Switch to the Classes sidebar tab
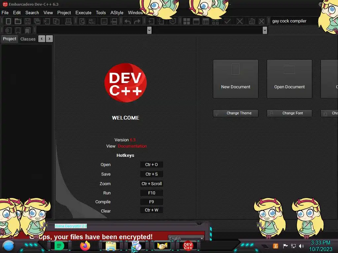The height and width of the screenshot is (253, 338). [x=28, y=39]
